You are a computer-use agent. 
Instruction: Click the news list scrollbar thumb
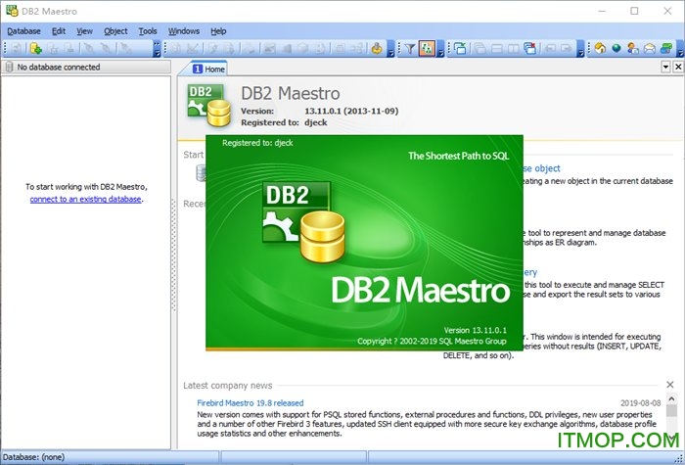[x=671, y=411]
